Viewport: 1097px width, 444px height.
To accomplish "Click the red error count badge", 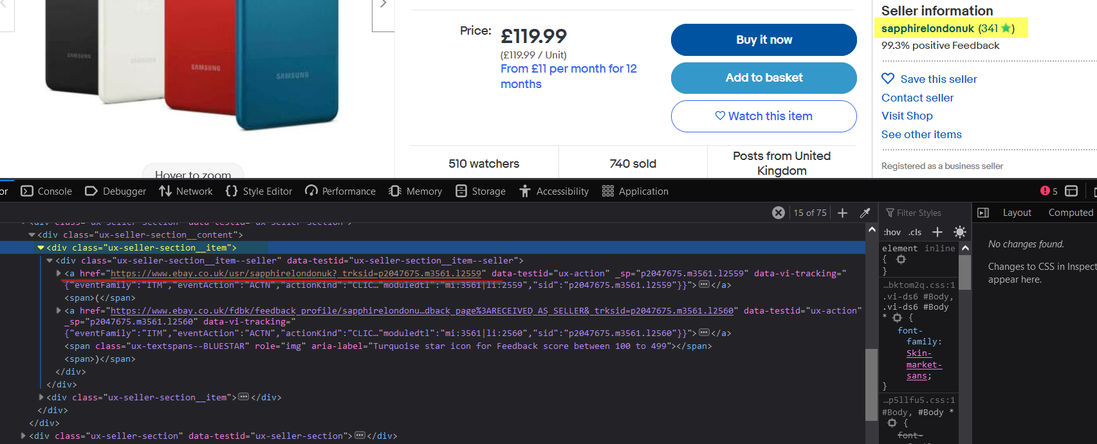I will 1049,191.
